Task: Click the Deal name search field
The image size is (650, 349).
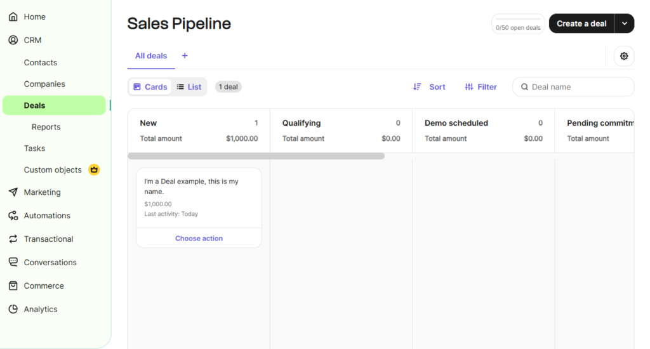Action: tap(573, 87)
